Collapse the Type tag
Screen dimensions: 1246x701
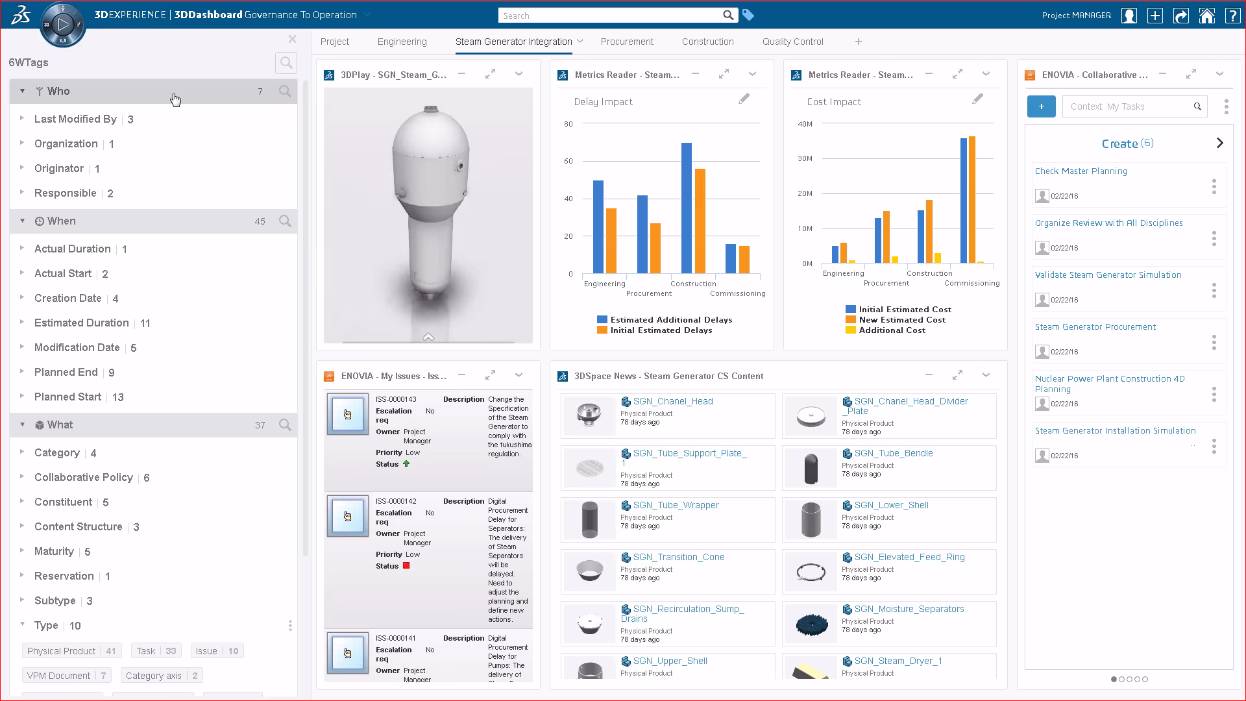tap(21, 624)
